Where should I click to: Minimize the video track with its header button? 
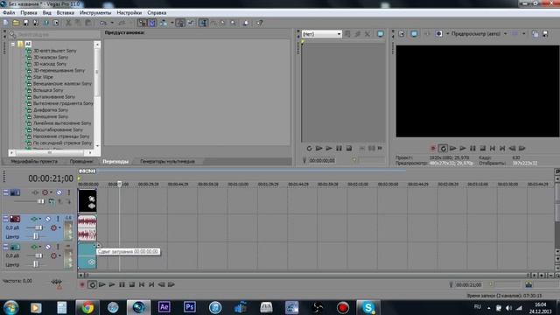pyautogui.click(x=6, y=192)
